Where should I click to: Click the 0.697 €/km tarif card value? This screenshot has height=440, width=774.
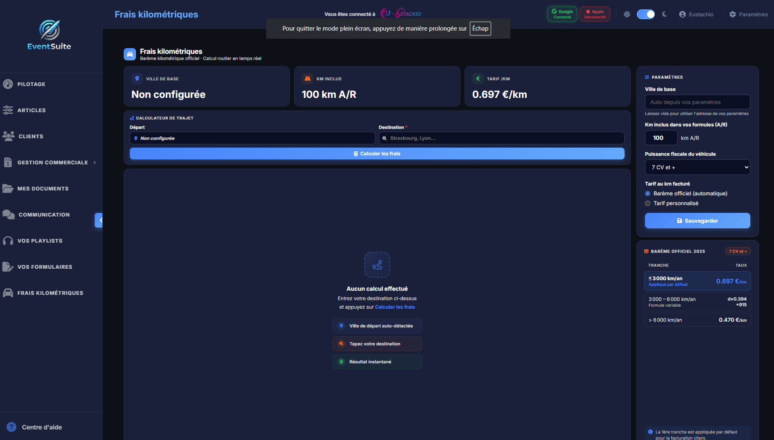coord(499,94)
